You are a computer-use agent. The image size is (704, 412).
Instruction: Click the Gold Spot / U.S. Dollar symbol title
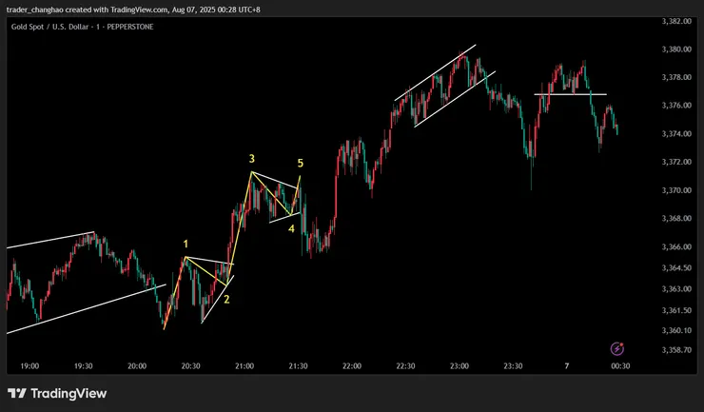click(82, 27)
